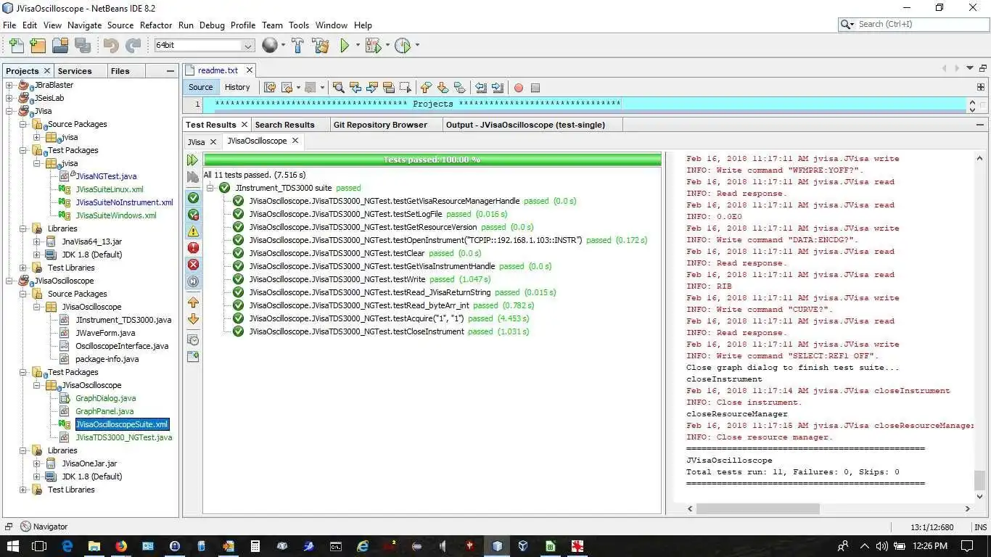
Task: Close the readme.txt editor tab
Action: click(x=249, y=70)
